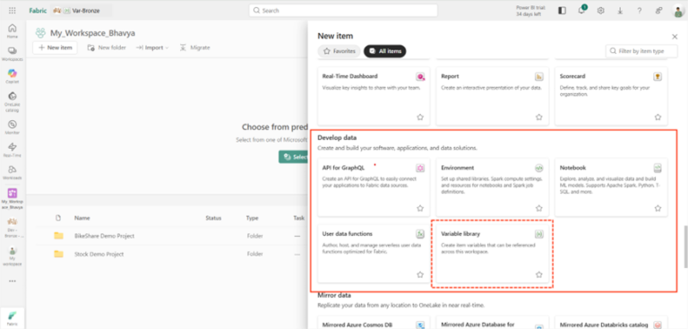Open Var-Bronze workspace switcher in header
Viewport: 688px width, 329px height.
pyautogui.click(x=82, y=11)
